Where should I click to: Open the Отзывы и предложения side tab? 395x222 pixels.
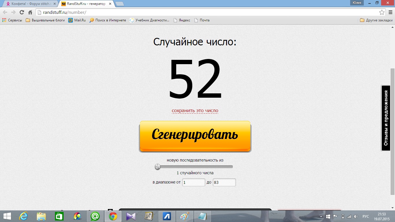pos(386,118)
